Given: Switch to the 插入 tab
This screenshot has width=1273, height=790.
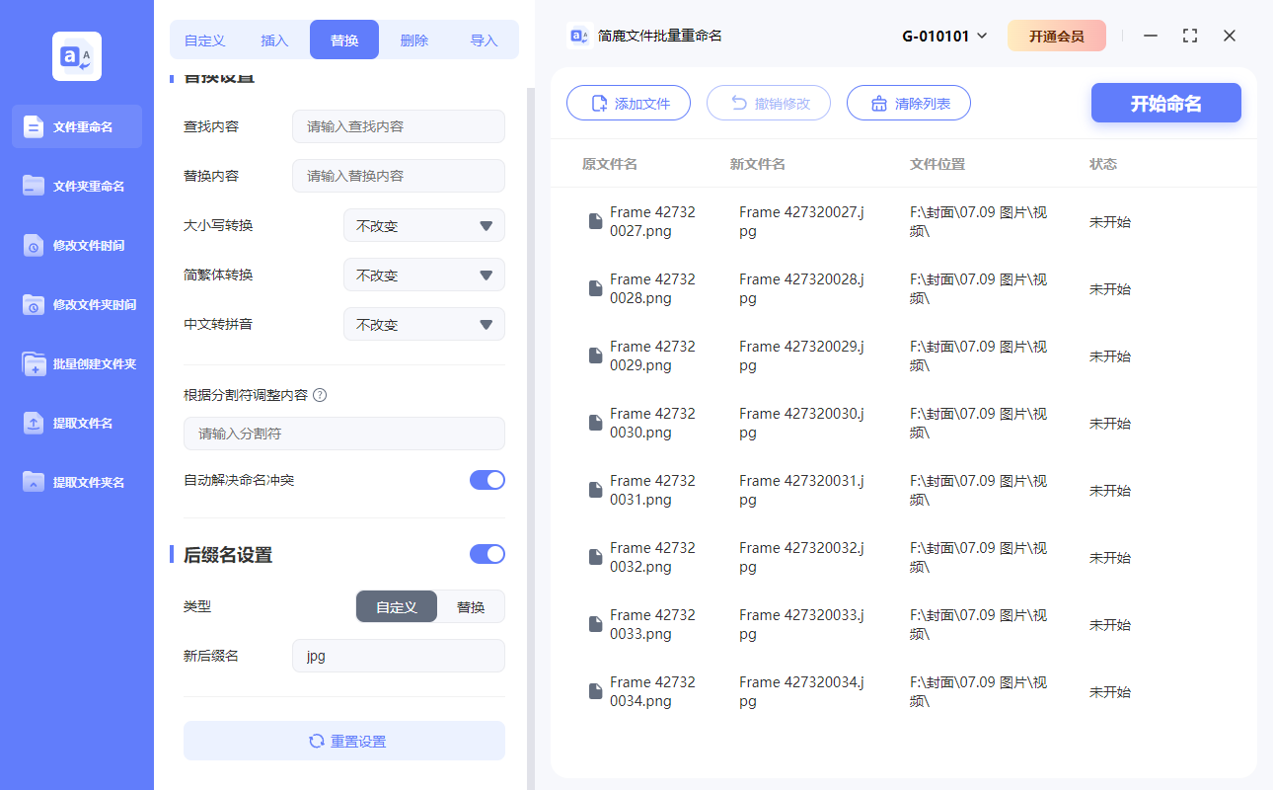Looking at the screenshot, I should coord(274,40).
